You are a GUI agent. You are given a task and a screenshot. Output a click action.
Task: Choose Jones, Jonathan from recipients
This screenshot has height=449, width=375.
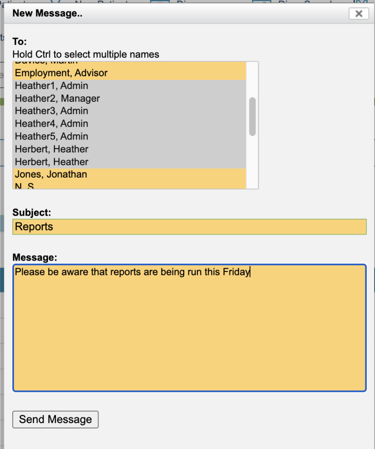(x=51, y=175)
